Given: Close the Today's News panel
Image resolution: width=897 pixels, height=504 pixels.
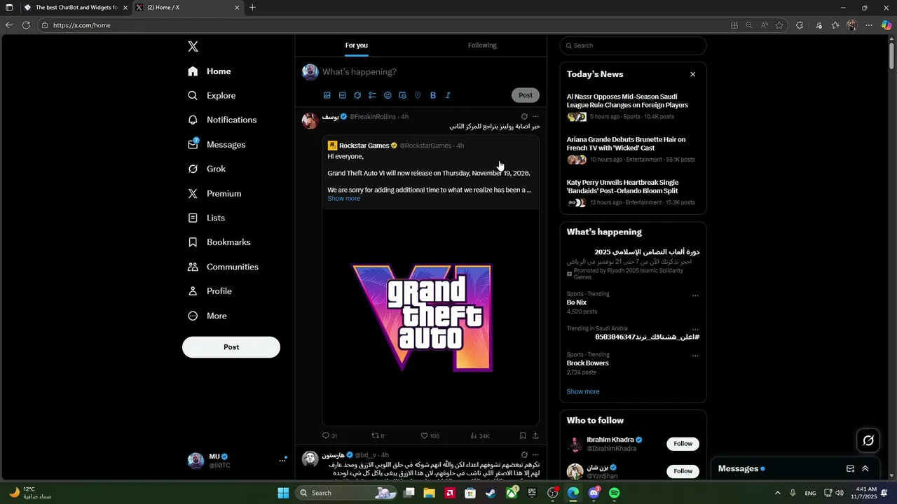Looking at the screenshot, I should click(692, 74).
